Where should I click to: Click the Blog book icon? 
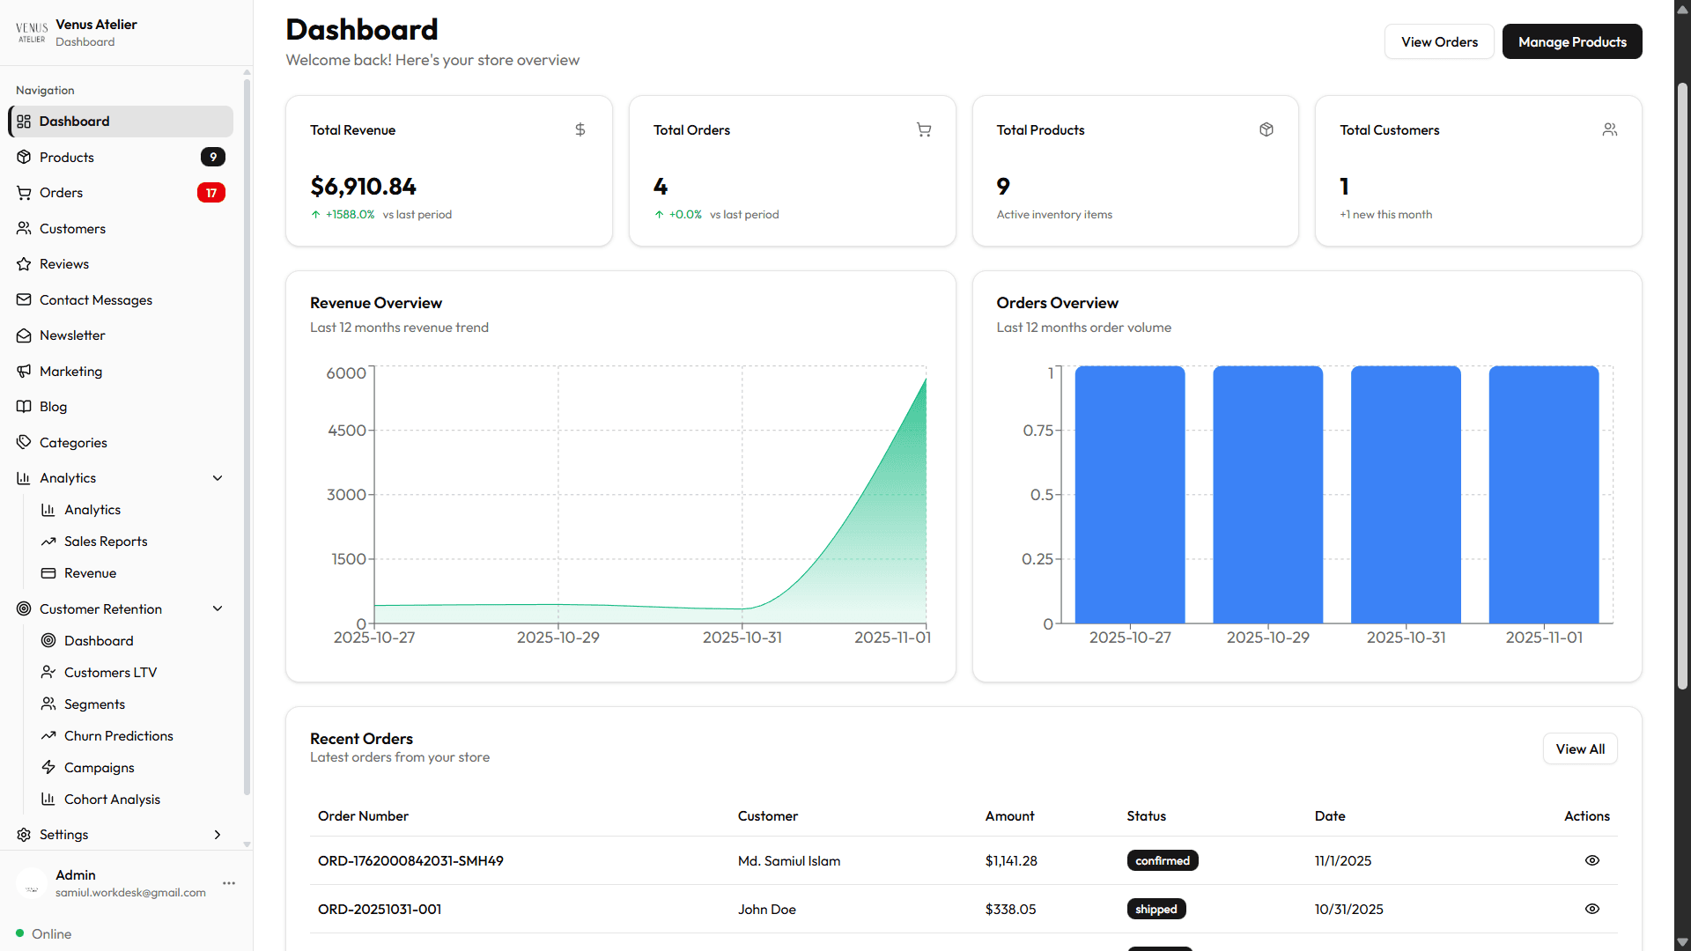[24, 407]
